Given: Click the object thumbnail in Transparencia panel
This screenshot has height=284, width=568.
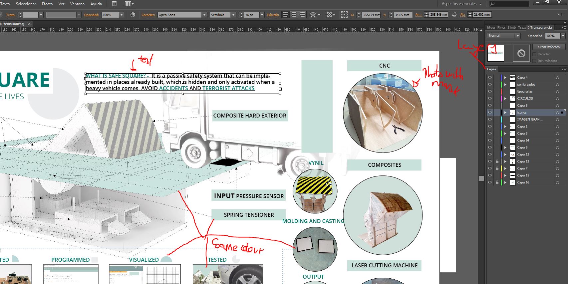Looking at the screenshot, I should (x=496, y=53).
